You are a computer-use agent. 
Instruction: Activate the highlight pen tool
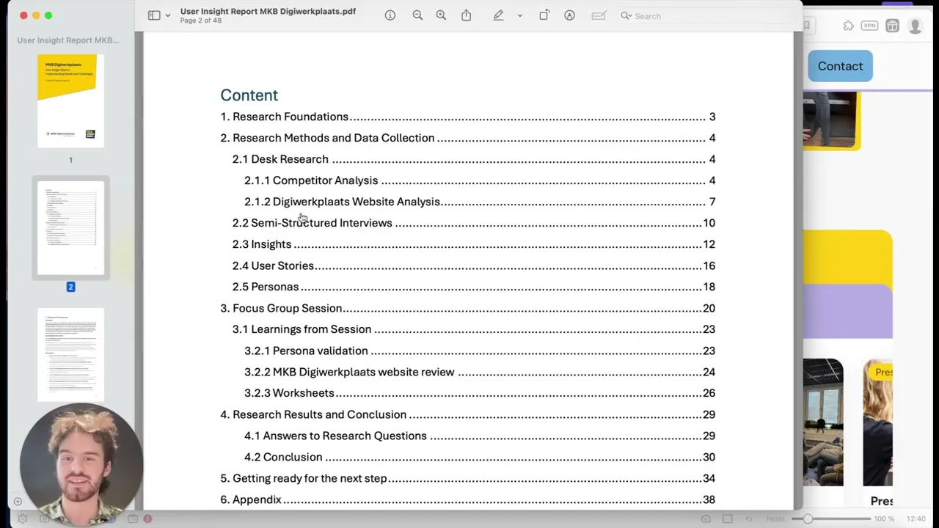click(x=498, y=15)
